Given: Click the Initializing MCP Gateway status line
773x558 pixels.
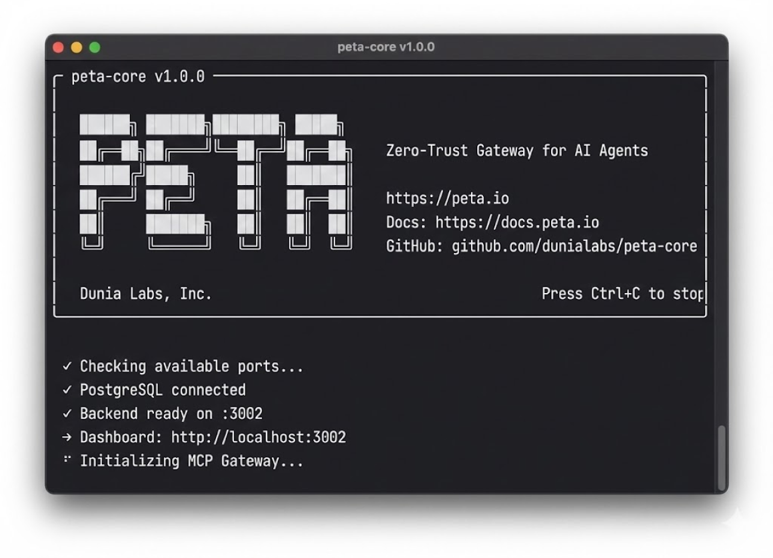Looking at the screenshot, I should 191,461.
